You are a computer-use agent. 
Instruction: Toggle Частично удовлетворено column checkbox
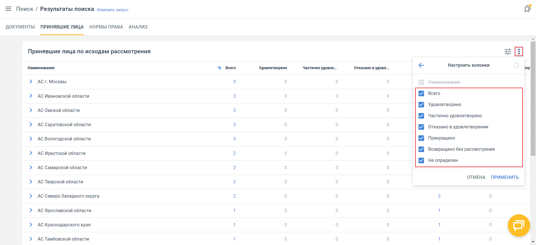click(421, 116)
